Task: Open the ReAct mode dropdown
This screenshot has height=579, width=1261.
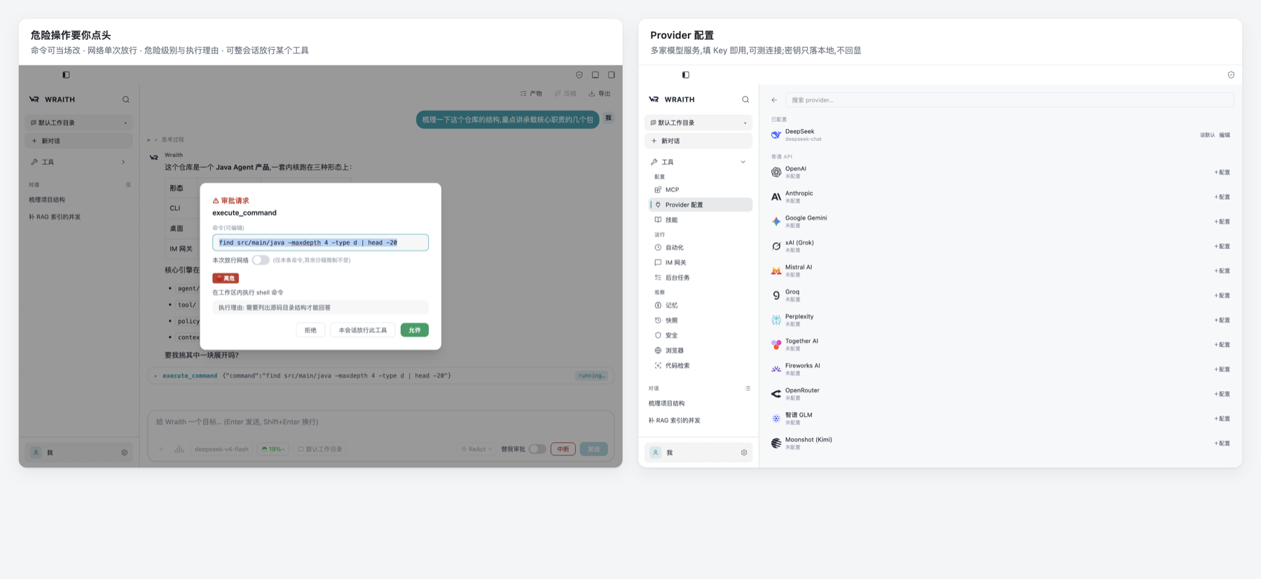Action: click(476, 449)
